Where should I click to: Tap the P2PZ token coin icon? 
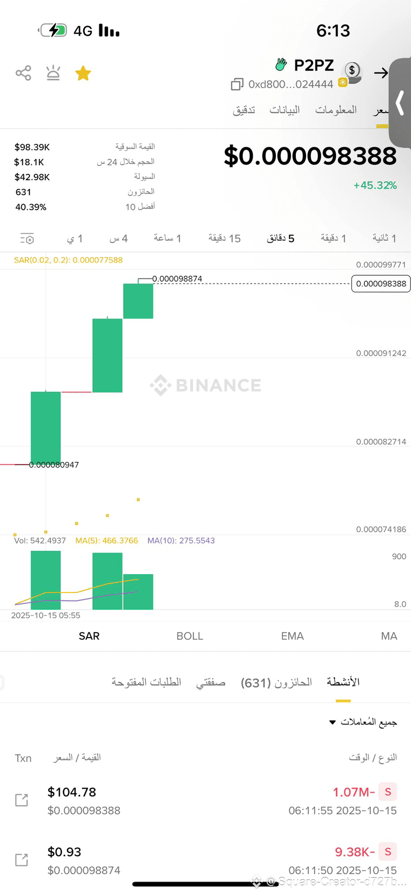(352, 72)
